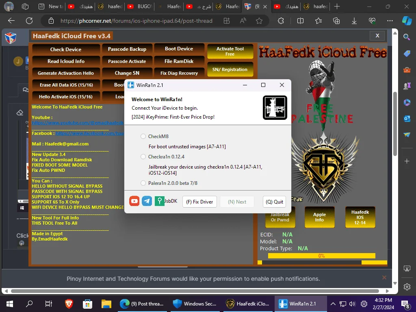Switch to the BUGO YouTube tab
This screenshot has width=416, height=312.
coord(139,6)
